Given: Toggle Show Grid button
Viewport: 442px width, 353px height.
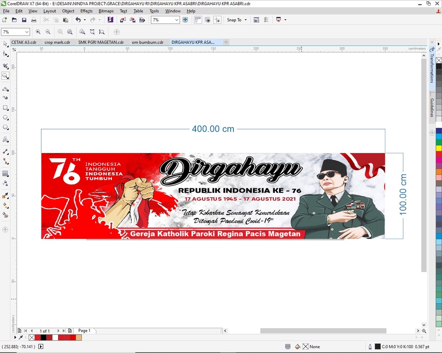Looking at the screenshot, I should click(208, 20).
